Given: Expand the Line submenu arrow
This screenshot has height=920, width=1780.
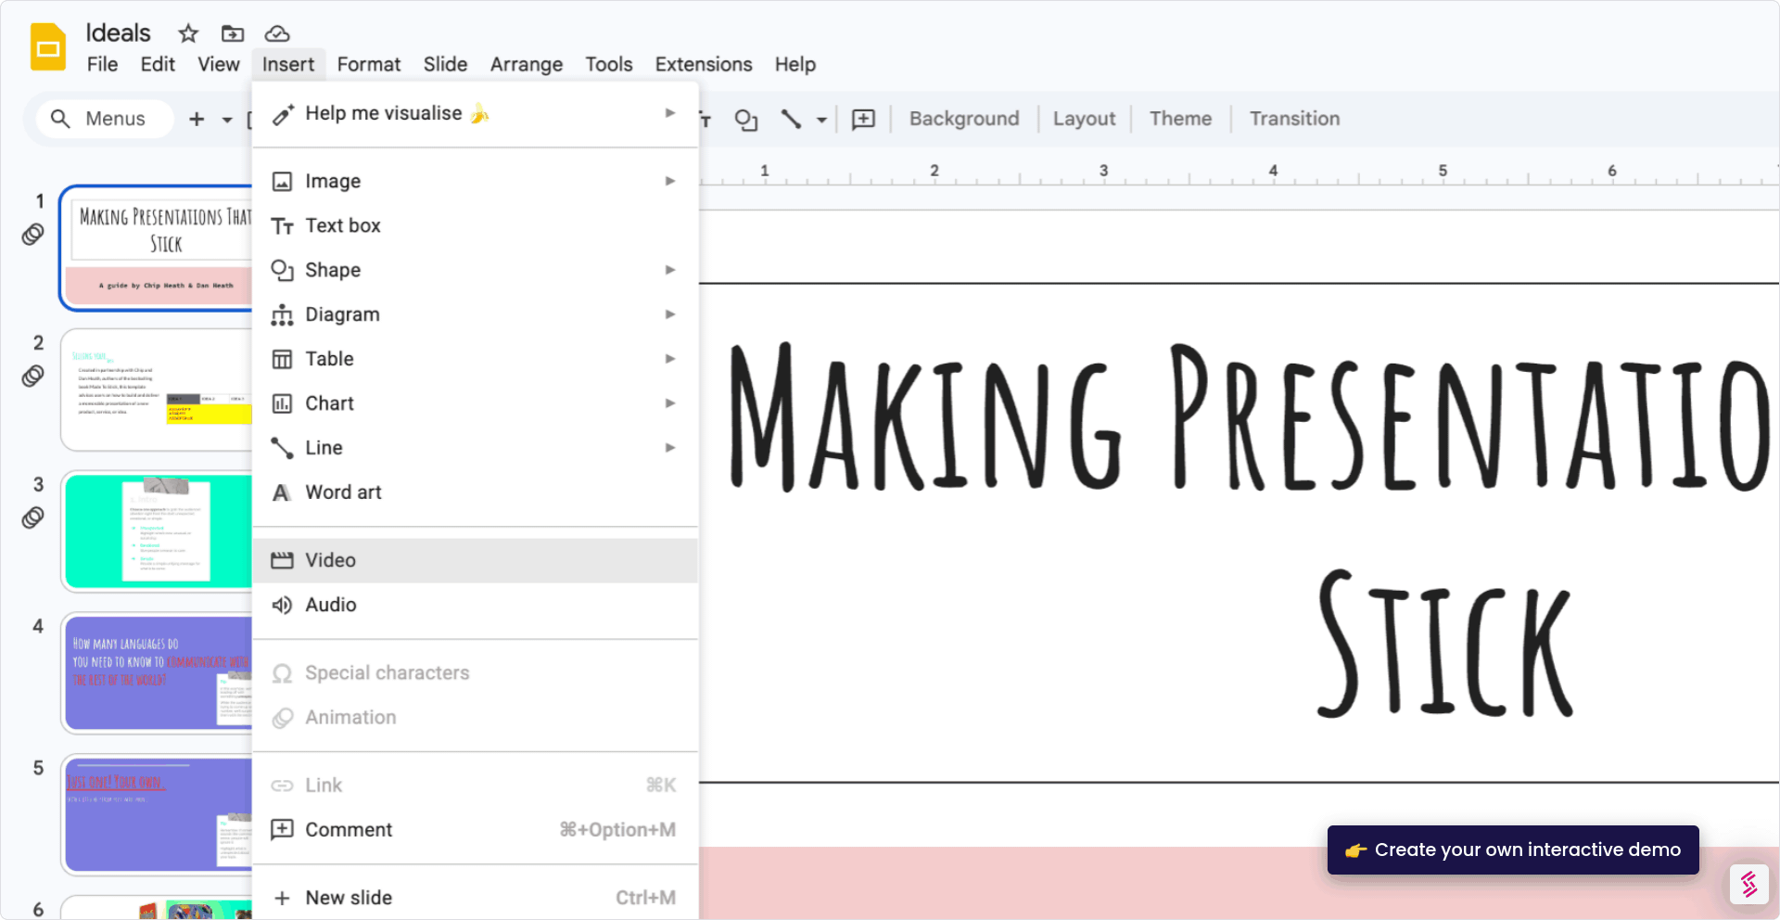Looking at the screenshot, I should point(670,448).
